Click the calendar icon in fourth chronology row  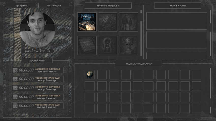pos(15,97)
